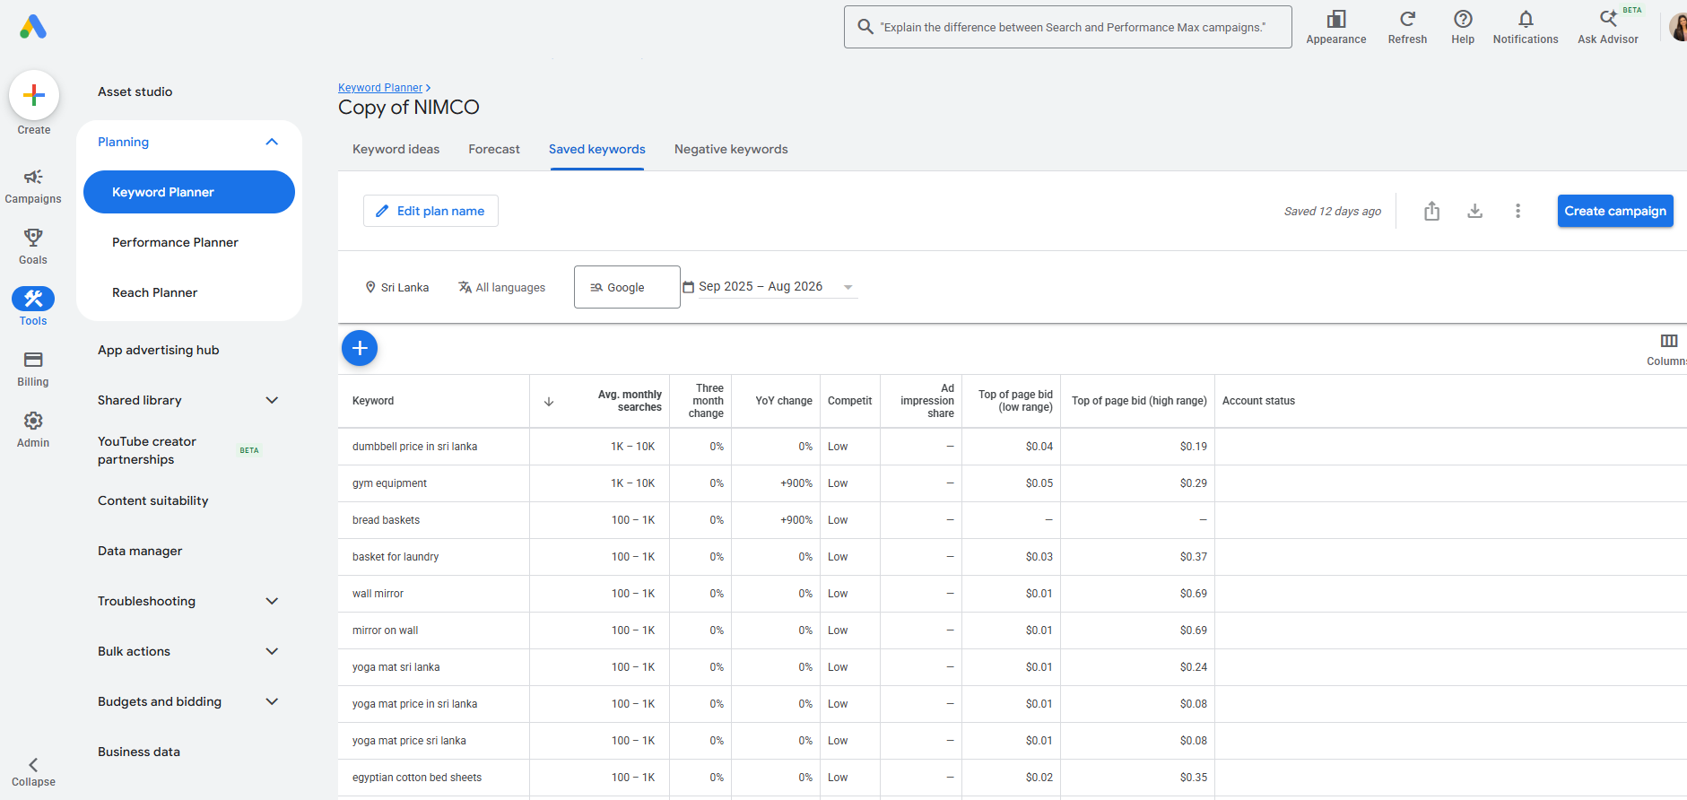Image resolution: width=1687 pixels, height=800 pixels.
Task: Expand the Bulk actions section
Action: (x=272, y=651)
